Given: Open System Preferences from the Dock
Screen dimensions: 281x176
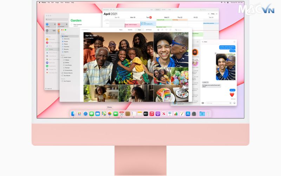Looking at the screenshot, I should pyautogui.click(x=194, y=114).
